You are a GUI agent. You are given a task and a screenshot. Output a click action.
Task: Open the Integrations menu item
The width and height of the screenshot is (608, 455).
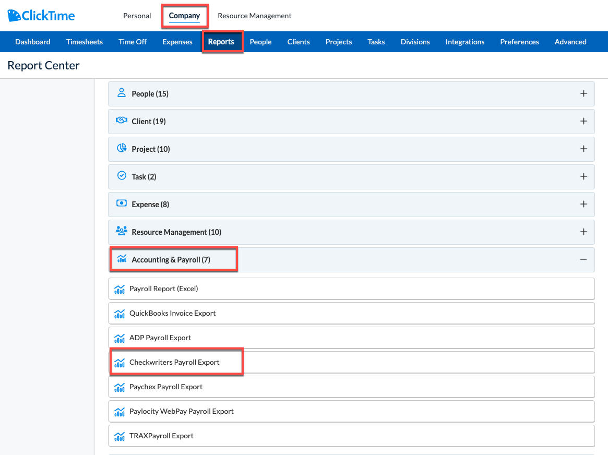465,42
